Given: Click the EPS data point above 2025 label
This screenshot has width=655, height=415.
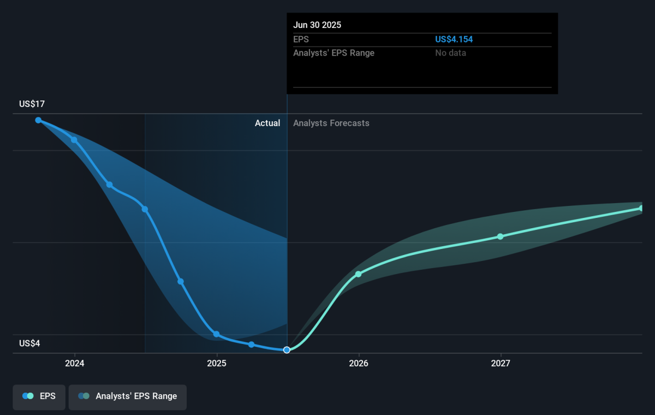Looking at the screenshot, I should 217,334.
